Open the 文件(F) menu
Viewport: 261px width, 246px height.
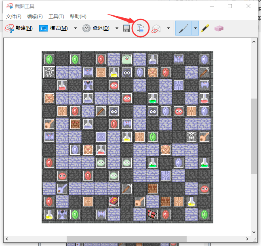point(14,17)
